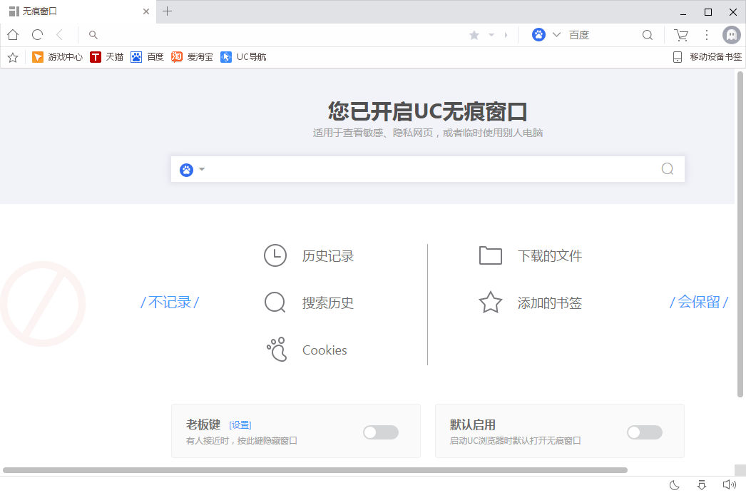
Task: Click the incognito user avatar icon
Action: click(x=731, y=34)
